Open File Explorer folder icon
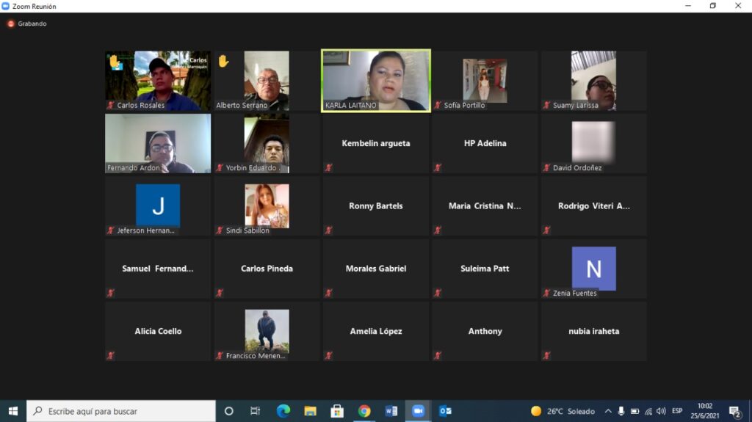 click(310, 411)
